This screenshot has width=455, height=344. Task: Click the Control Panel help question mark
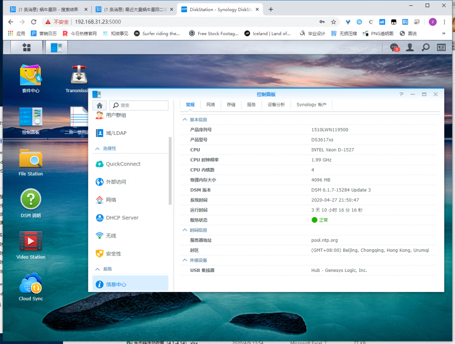(401, 94)
